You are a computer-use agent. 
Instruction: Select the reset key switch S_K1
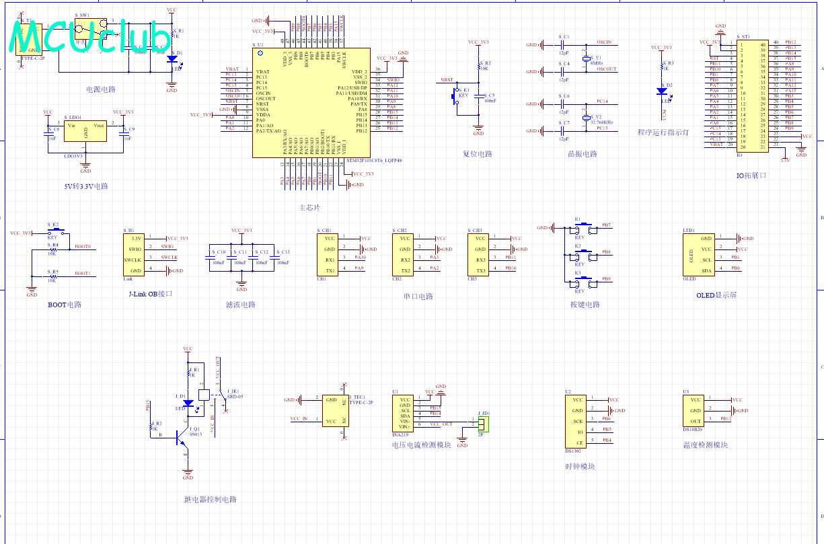pyautogui.click(x=453, y=97)
